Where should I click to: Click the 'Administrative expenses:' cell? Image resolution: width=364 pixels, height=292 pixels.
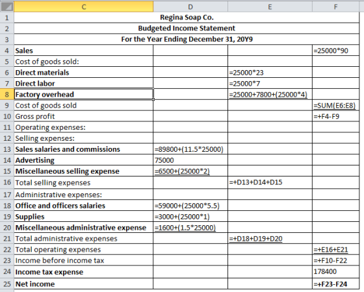[84, 195]
